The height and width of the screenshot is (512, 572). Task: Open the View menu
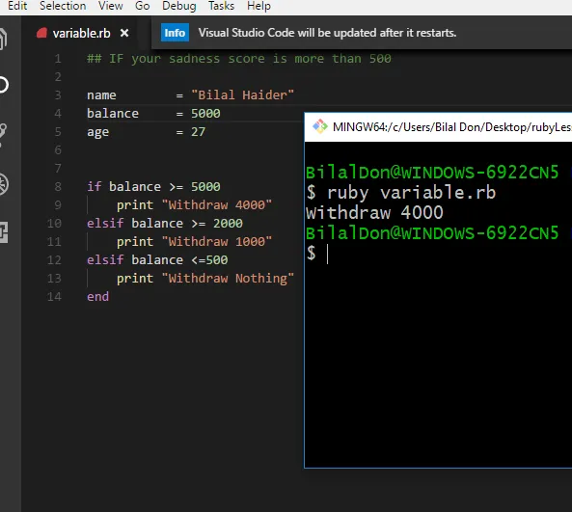click(111, 6)
